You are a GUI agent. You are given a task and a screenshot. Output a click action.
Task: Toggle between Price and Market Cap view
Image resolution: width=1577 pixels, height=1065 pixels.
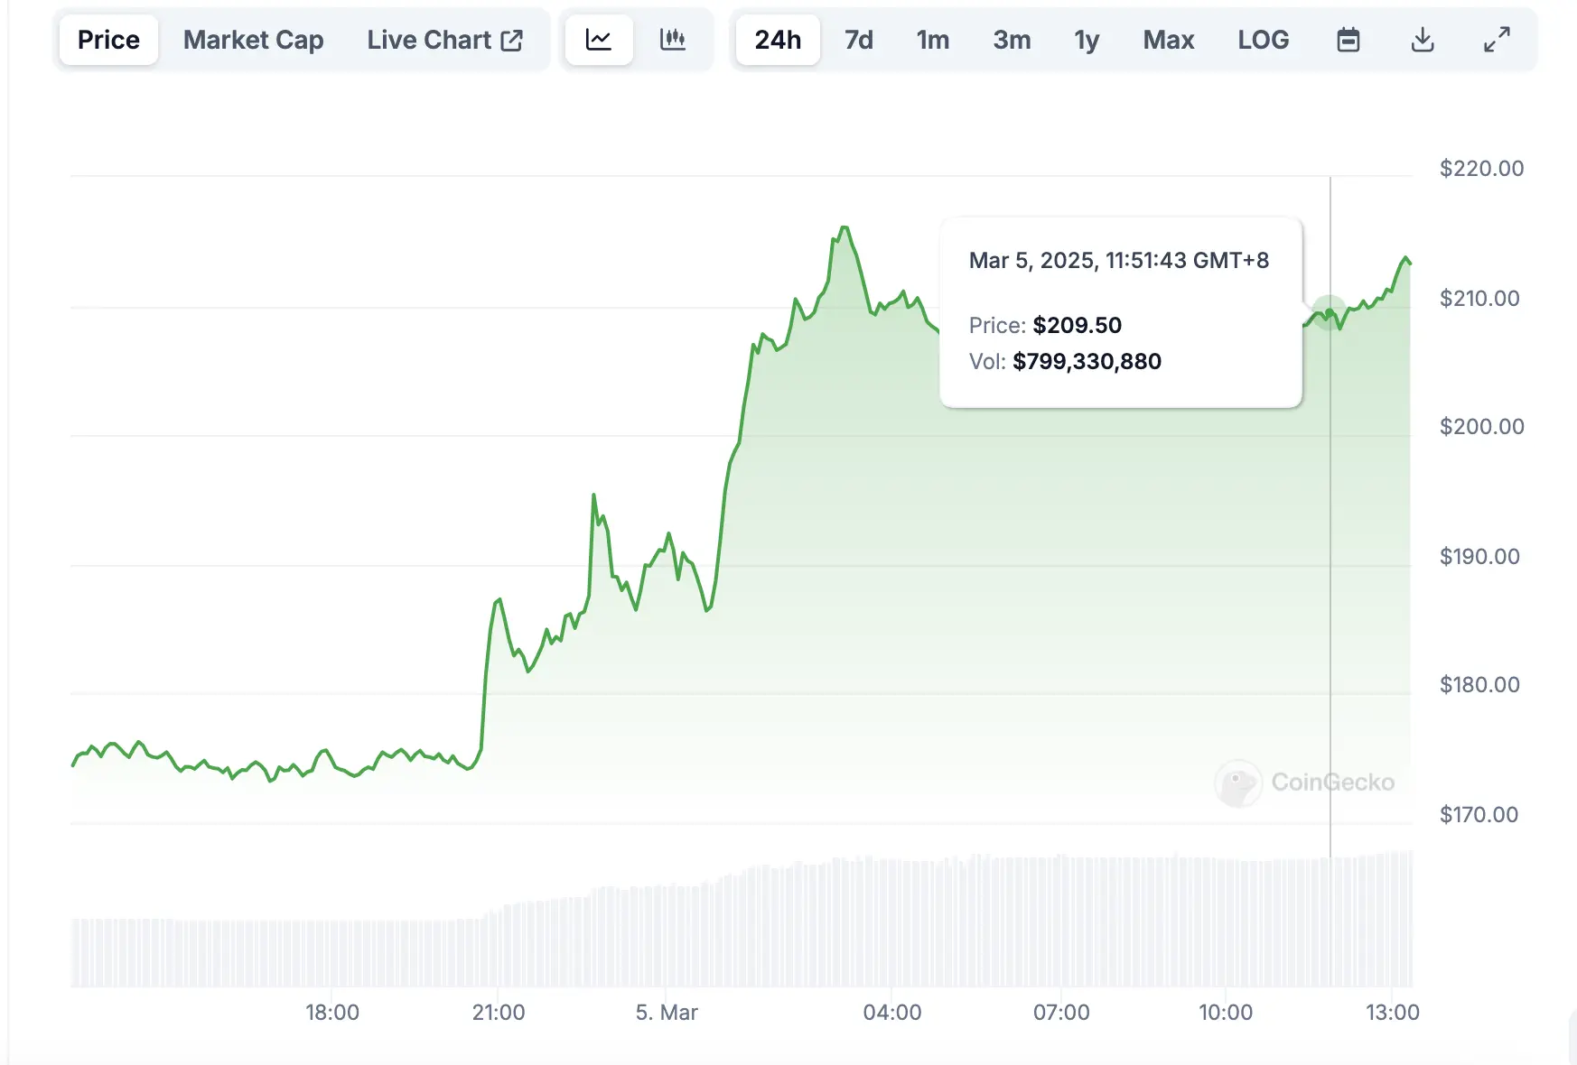point(107,40)
